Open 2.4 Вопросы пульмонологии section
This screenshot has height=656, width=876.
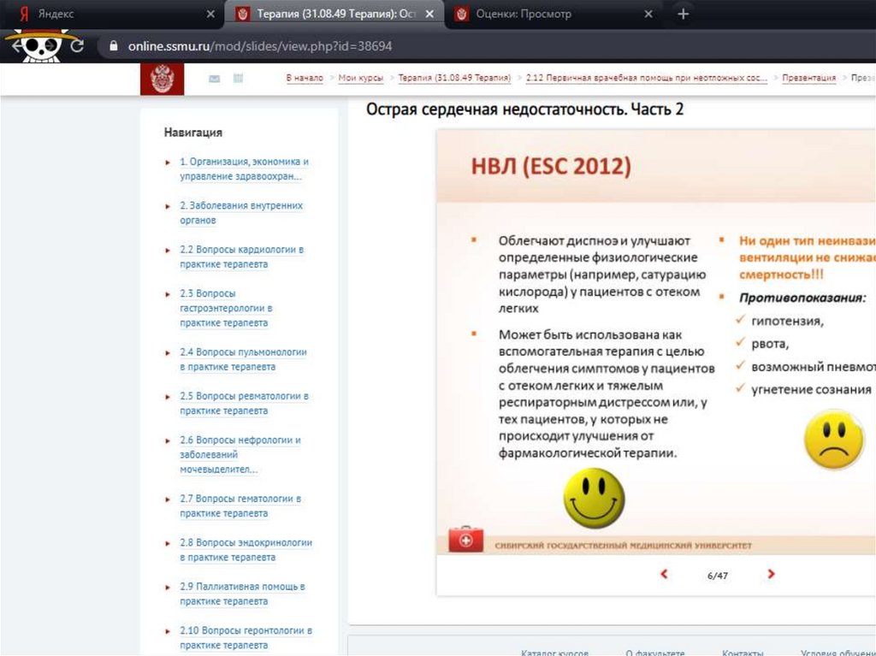[244, 359]
